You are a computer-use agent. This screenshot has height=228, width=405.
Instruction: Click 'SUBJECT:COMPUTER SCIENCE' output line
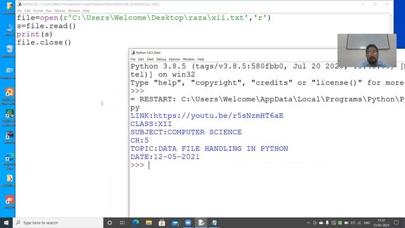tap(186, 132)
